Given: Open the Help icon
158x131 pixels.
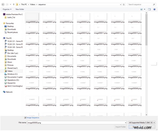Looking at the screenshot, I should click(x=155, y=9).
